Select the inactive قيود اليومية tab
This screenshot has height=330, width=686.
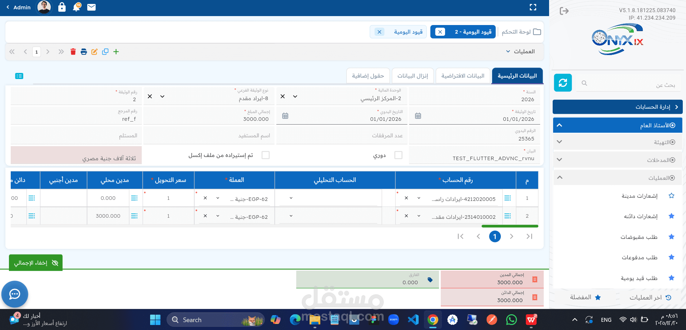(x=408, y=32)
